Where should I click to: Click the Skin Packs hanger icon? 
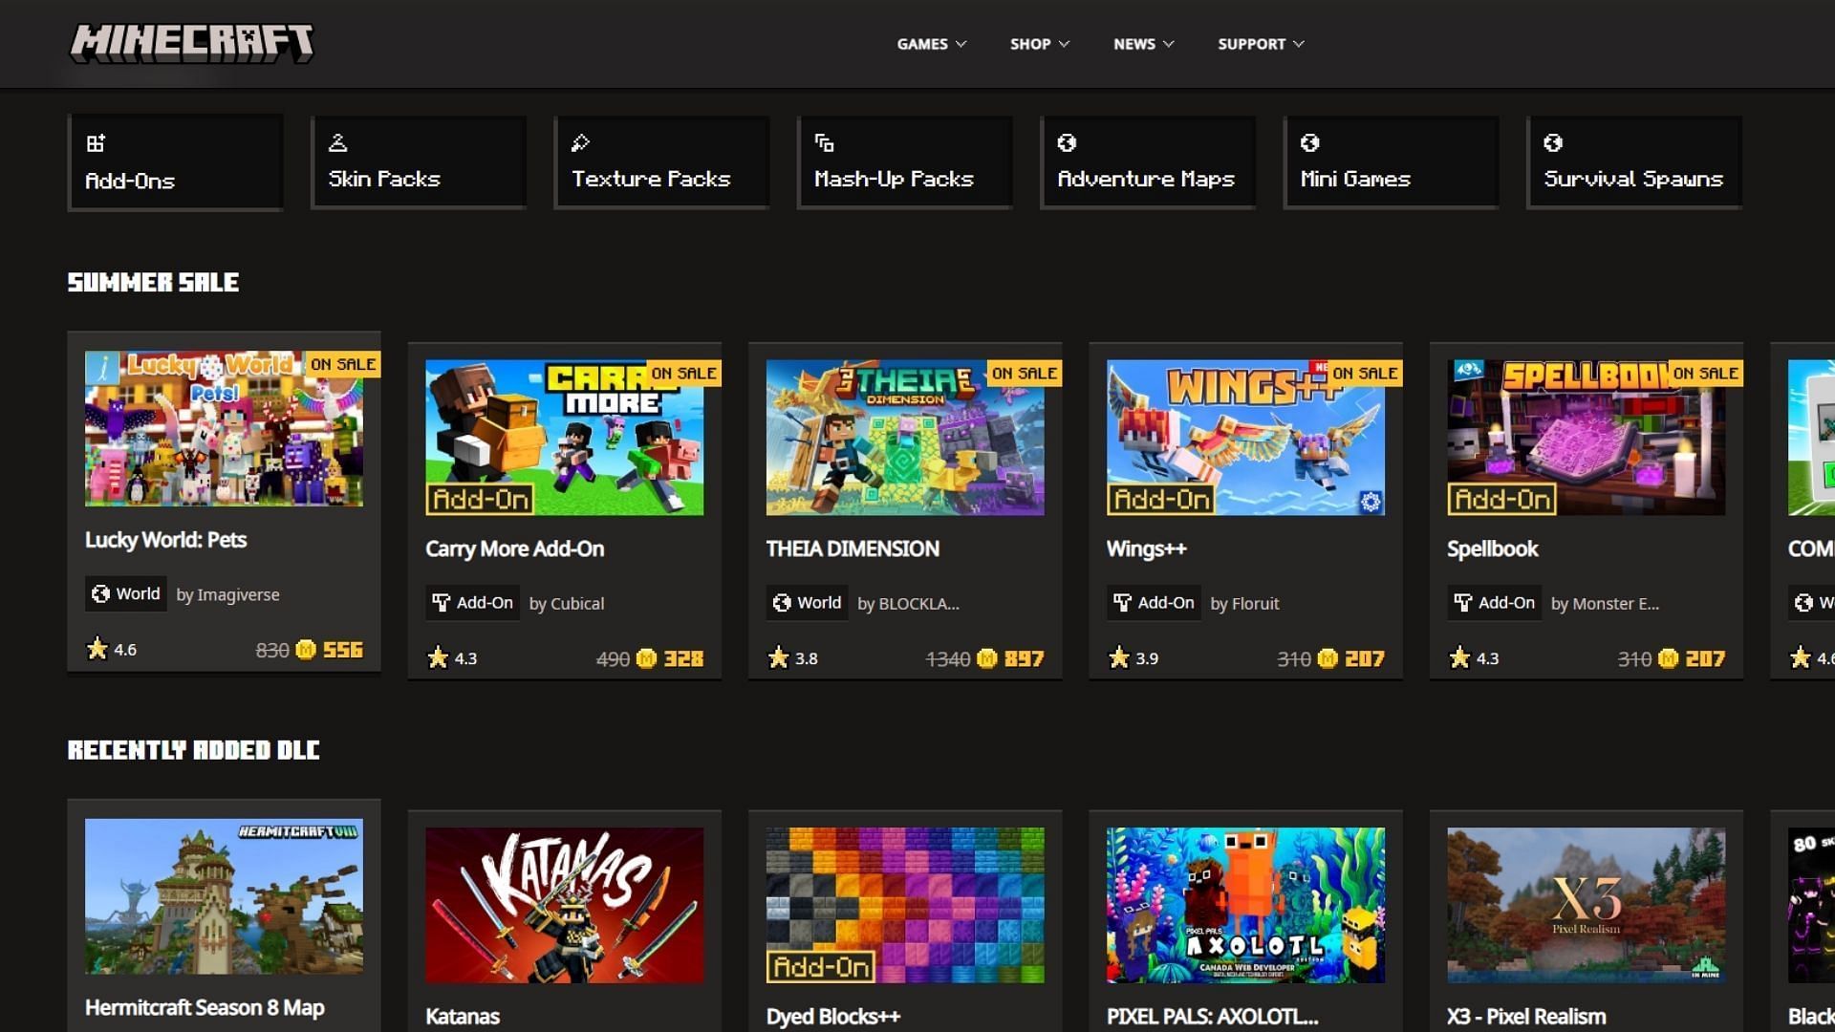(x=337, y=143)
